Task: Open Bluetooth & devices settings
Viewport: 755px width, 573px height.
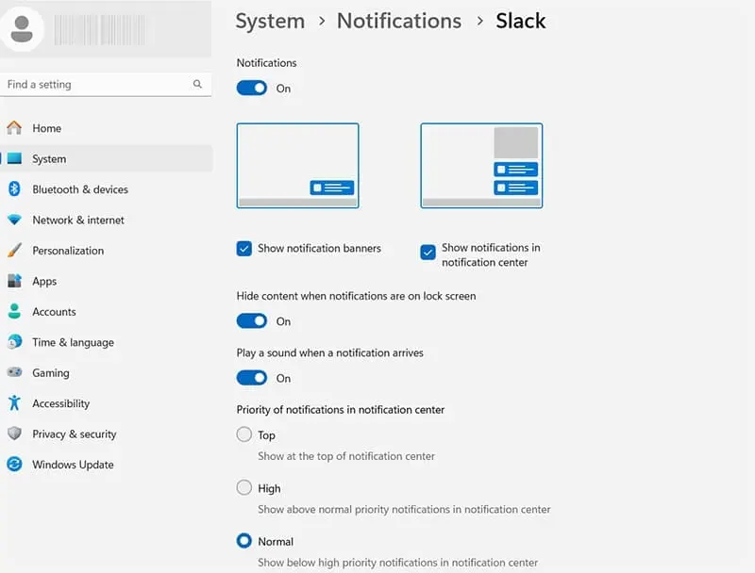Action: 106,188
